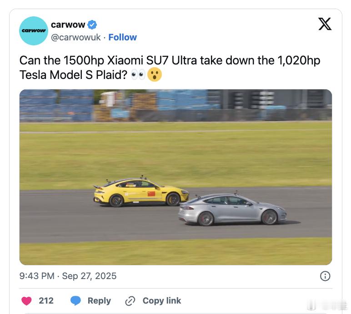This screenshot has height=314, width=351.
Task: Open the @carwowuk handle
Action: tap(75, 37)
